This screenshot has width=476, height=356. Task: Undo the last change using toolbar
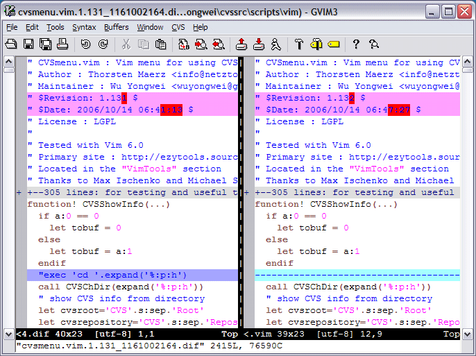pos(85,44)
